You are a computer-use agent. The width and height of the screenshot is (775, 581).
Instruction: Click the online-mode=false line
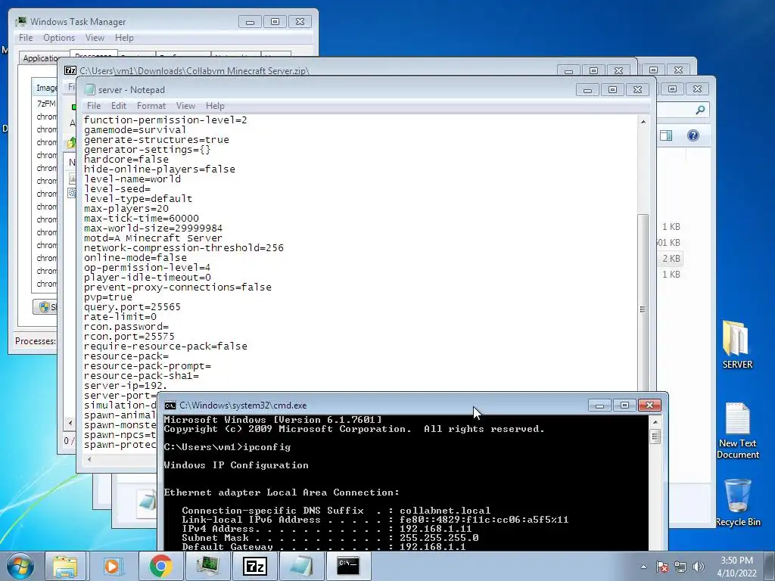click(135, 258)
